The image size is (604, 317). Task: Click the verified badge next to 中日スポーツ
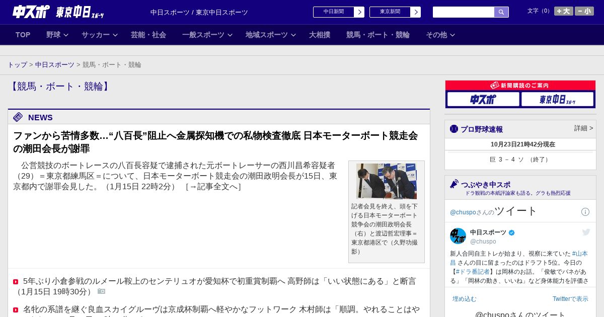coord(512,232)
